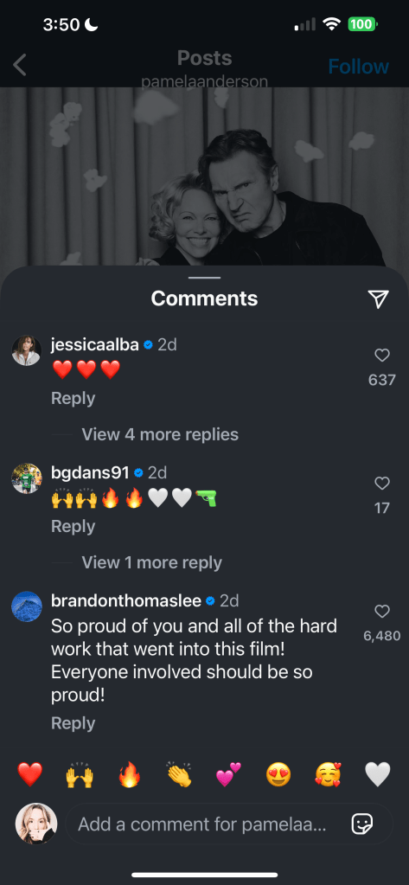
Task: Like jessicaalba's comment with the heart
Action: (x=382, y=355)
